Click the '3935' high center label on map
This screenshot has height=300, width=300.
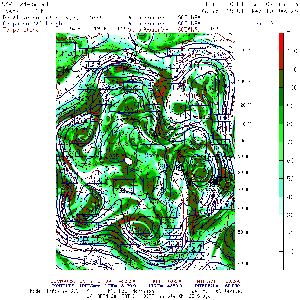(112, 157)
